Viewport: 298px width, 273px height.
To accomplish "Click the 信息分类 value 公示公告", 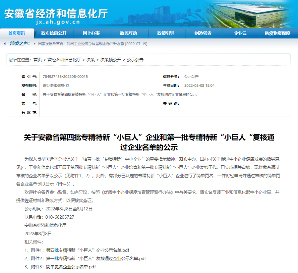I will tap(191, 77).
